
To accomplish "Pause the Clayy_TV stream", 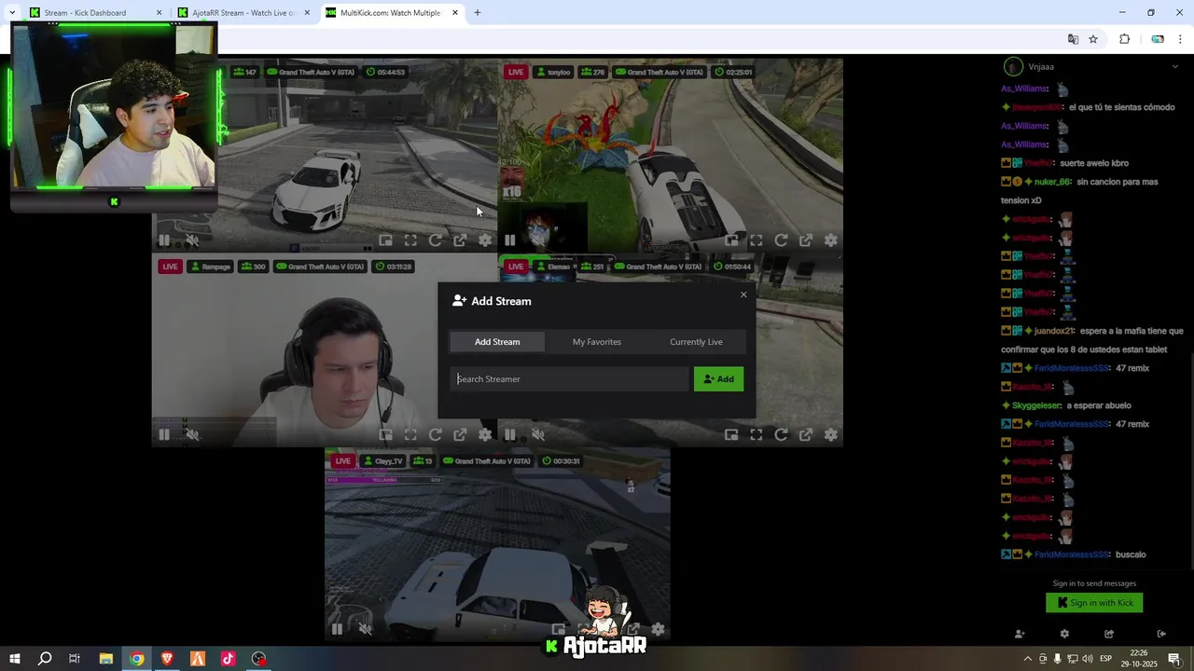I will [x=337, y=629].
